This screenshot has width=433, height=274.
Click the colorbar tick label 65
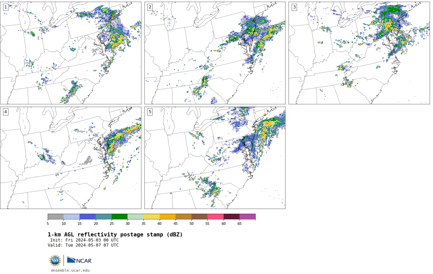click(x=240, y=224)
